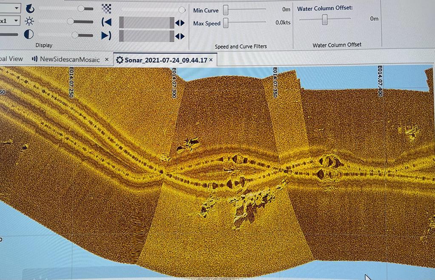Screen dimensions: 435x280
Task: Click the Water Column Offset slider handle
Action: pos(325,20)
